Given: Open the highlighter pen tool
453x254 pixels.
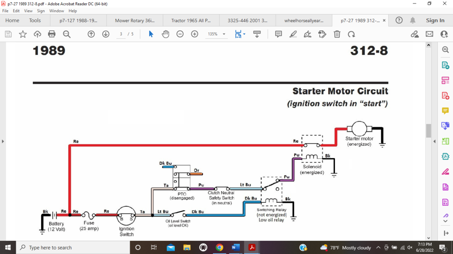Looking at the screenshot, I should pos(293,34).
